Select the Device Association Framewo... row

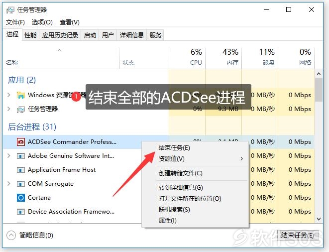pyautogui.click(x=71, y=212)
